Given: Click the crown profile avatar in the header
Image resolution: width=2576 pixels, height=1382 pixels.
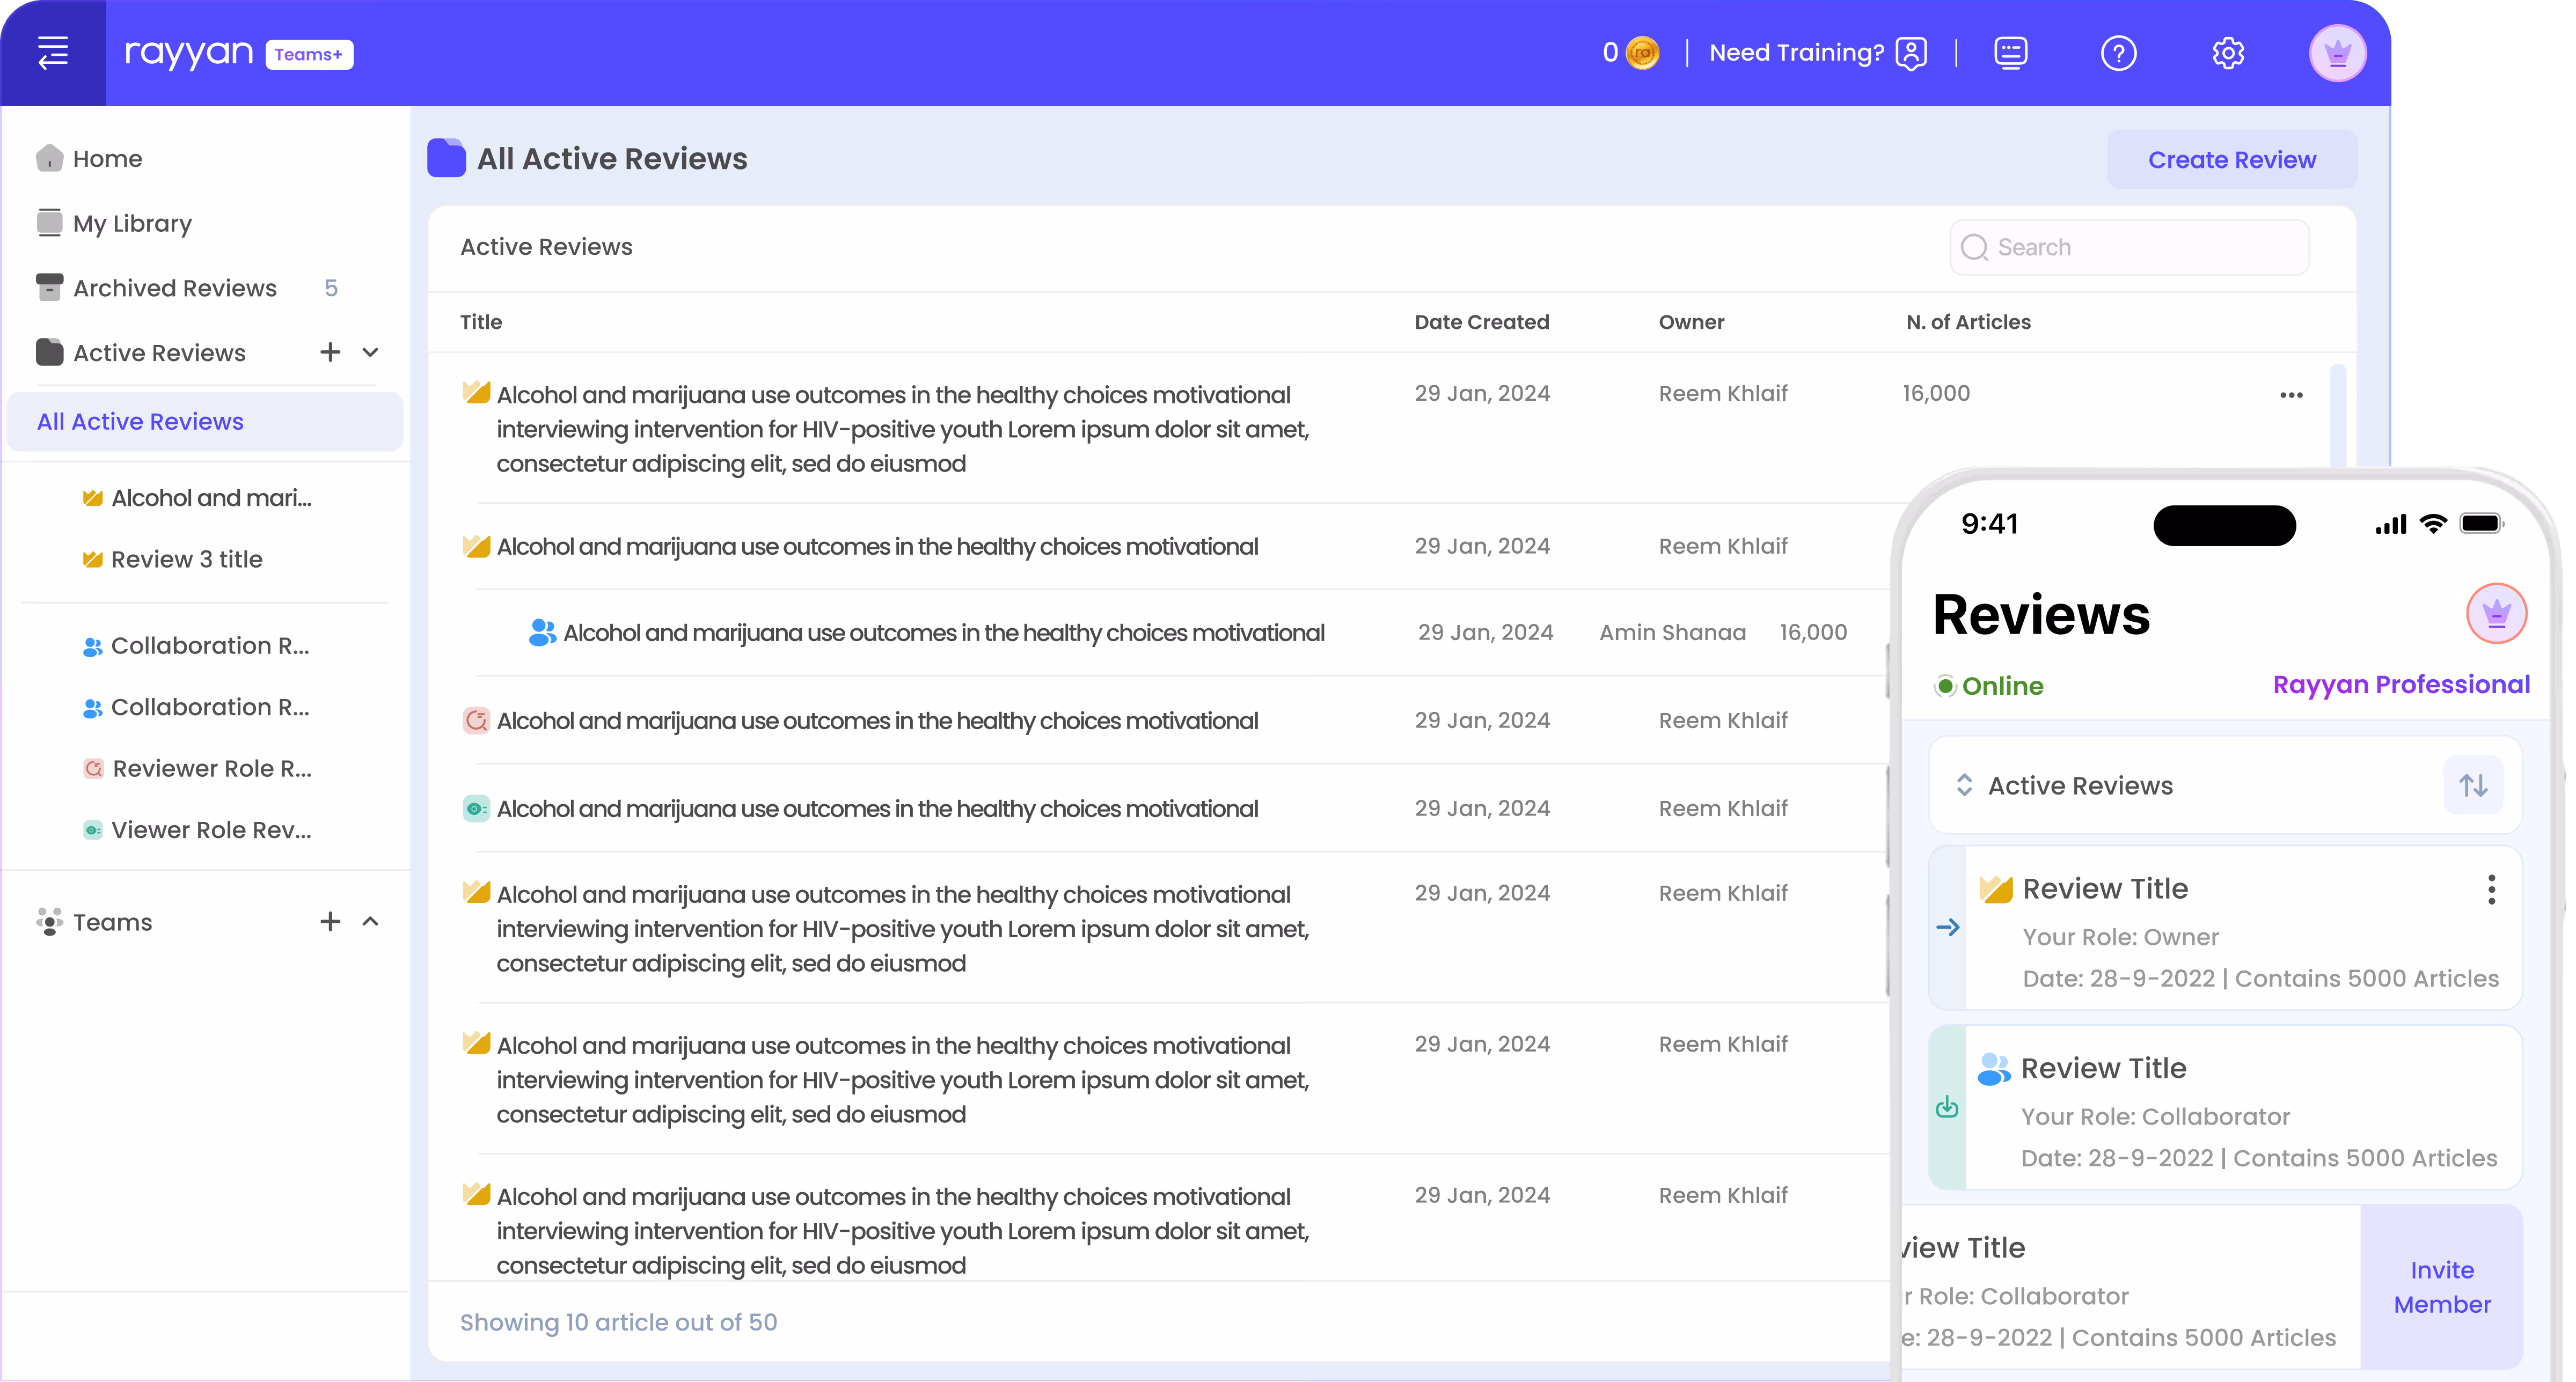Looking at the screenshot, I should click(2337, 53).
